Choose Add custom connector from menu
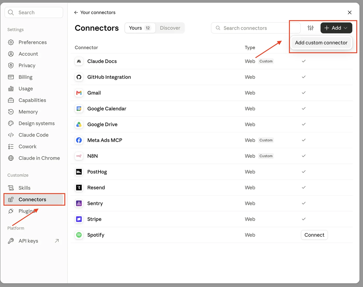Screen dimensions: 363x287 coord(321,43)
